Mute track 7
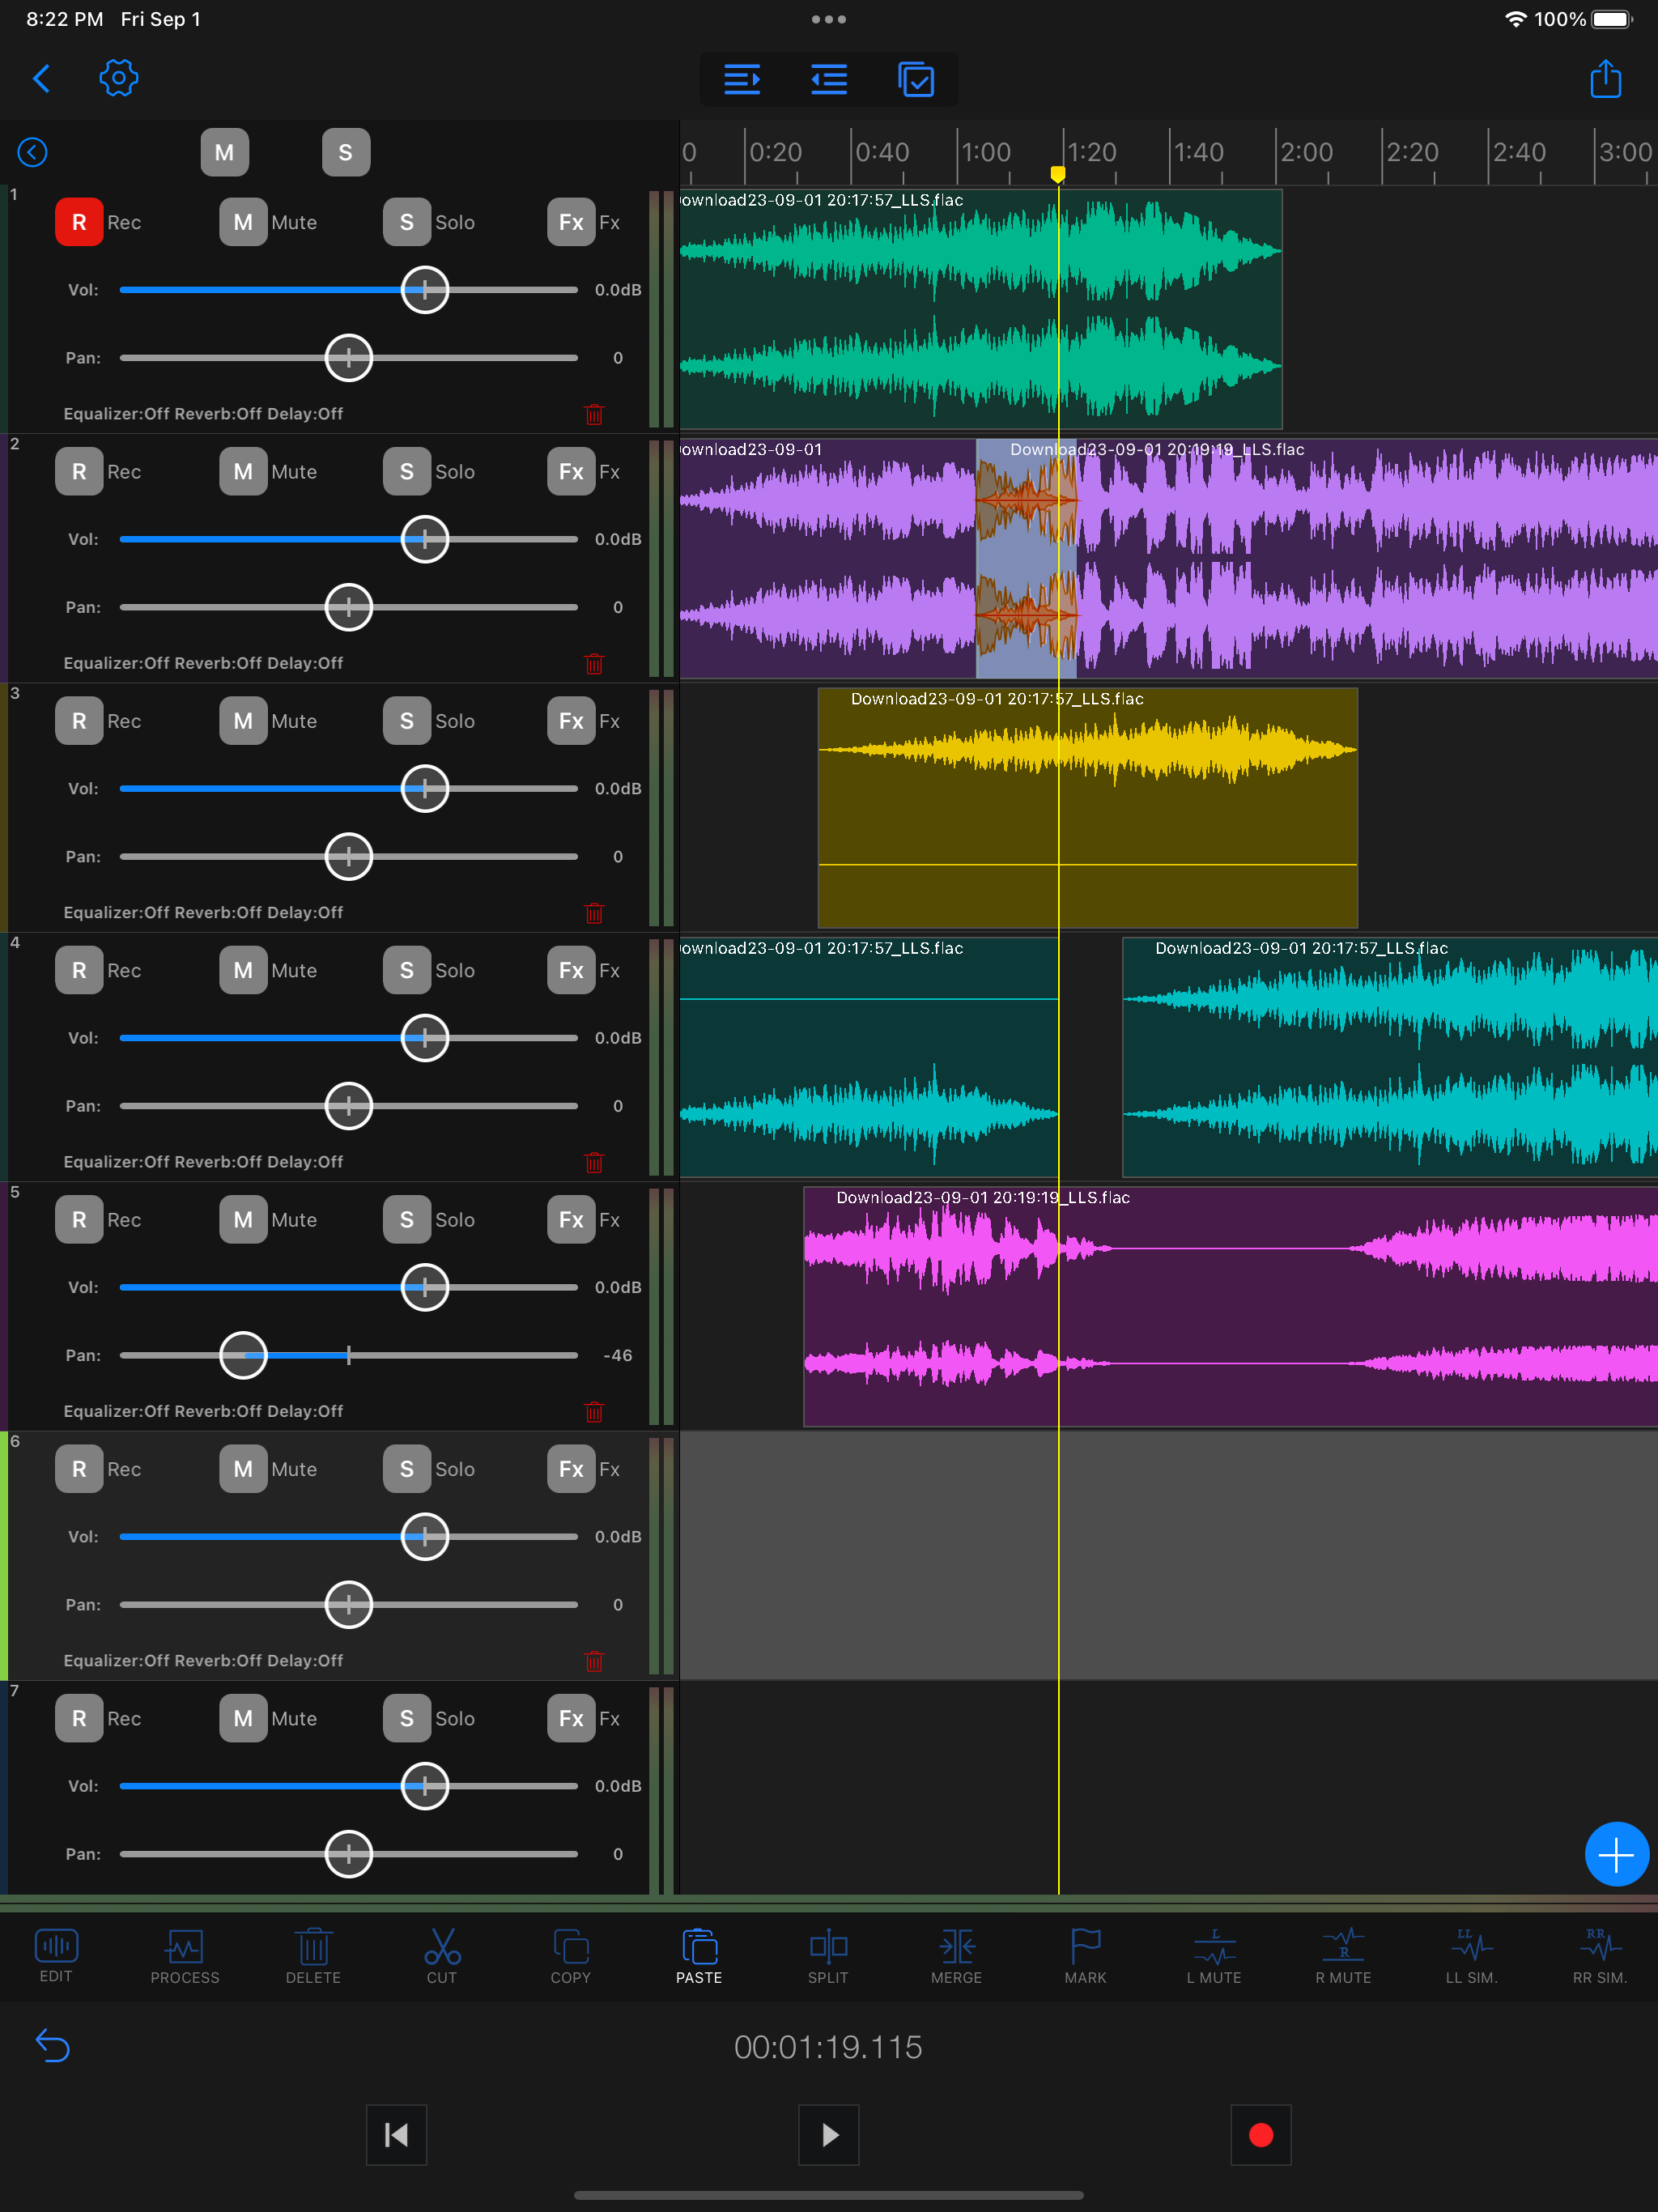Viewport: 1658px width, 2212px height. click(x=243, y=1718)
